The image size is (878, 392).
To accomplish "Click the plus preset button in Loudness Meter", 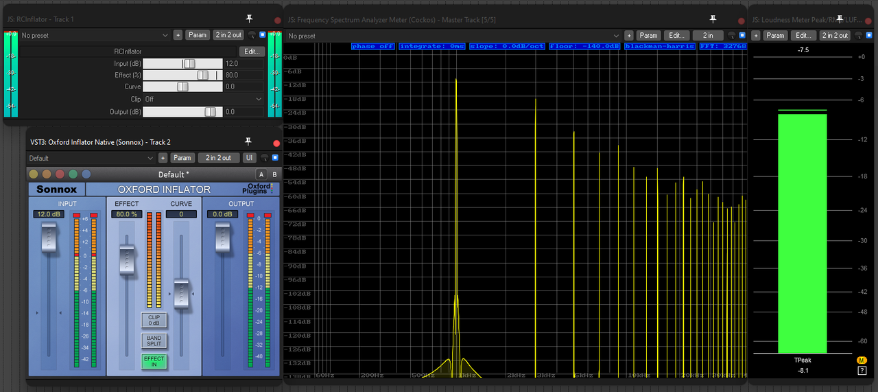I will tap(756, 35).
